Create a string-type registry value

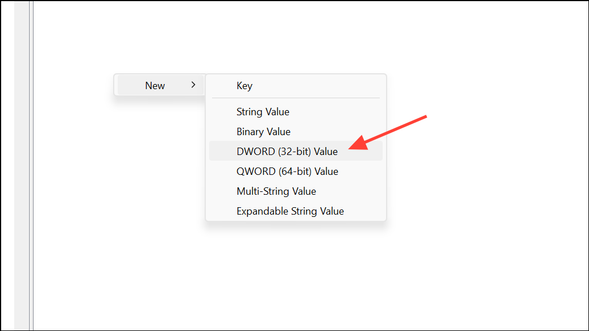click(x=263, y=112)
